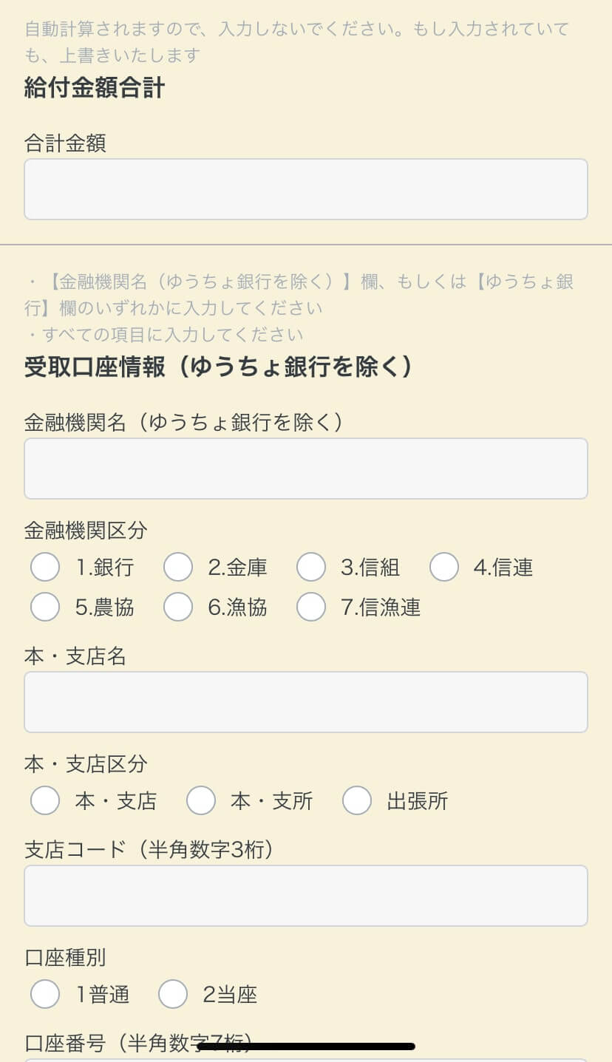Choose 2当座 account type

[x=173, y=995]
